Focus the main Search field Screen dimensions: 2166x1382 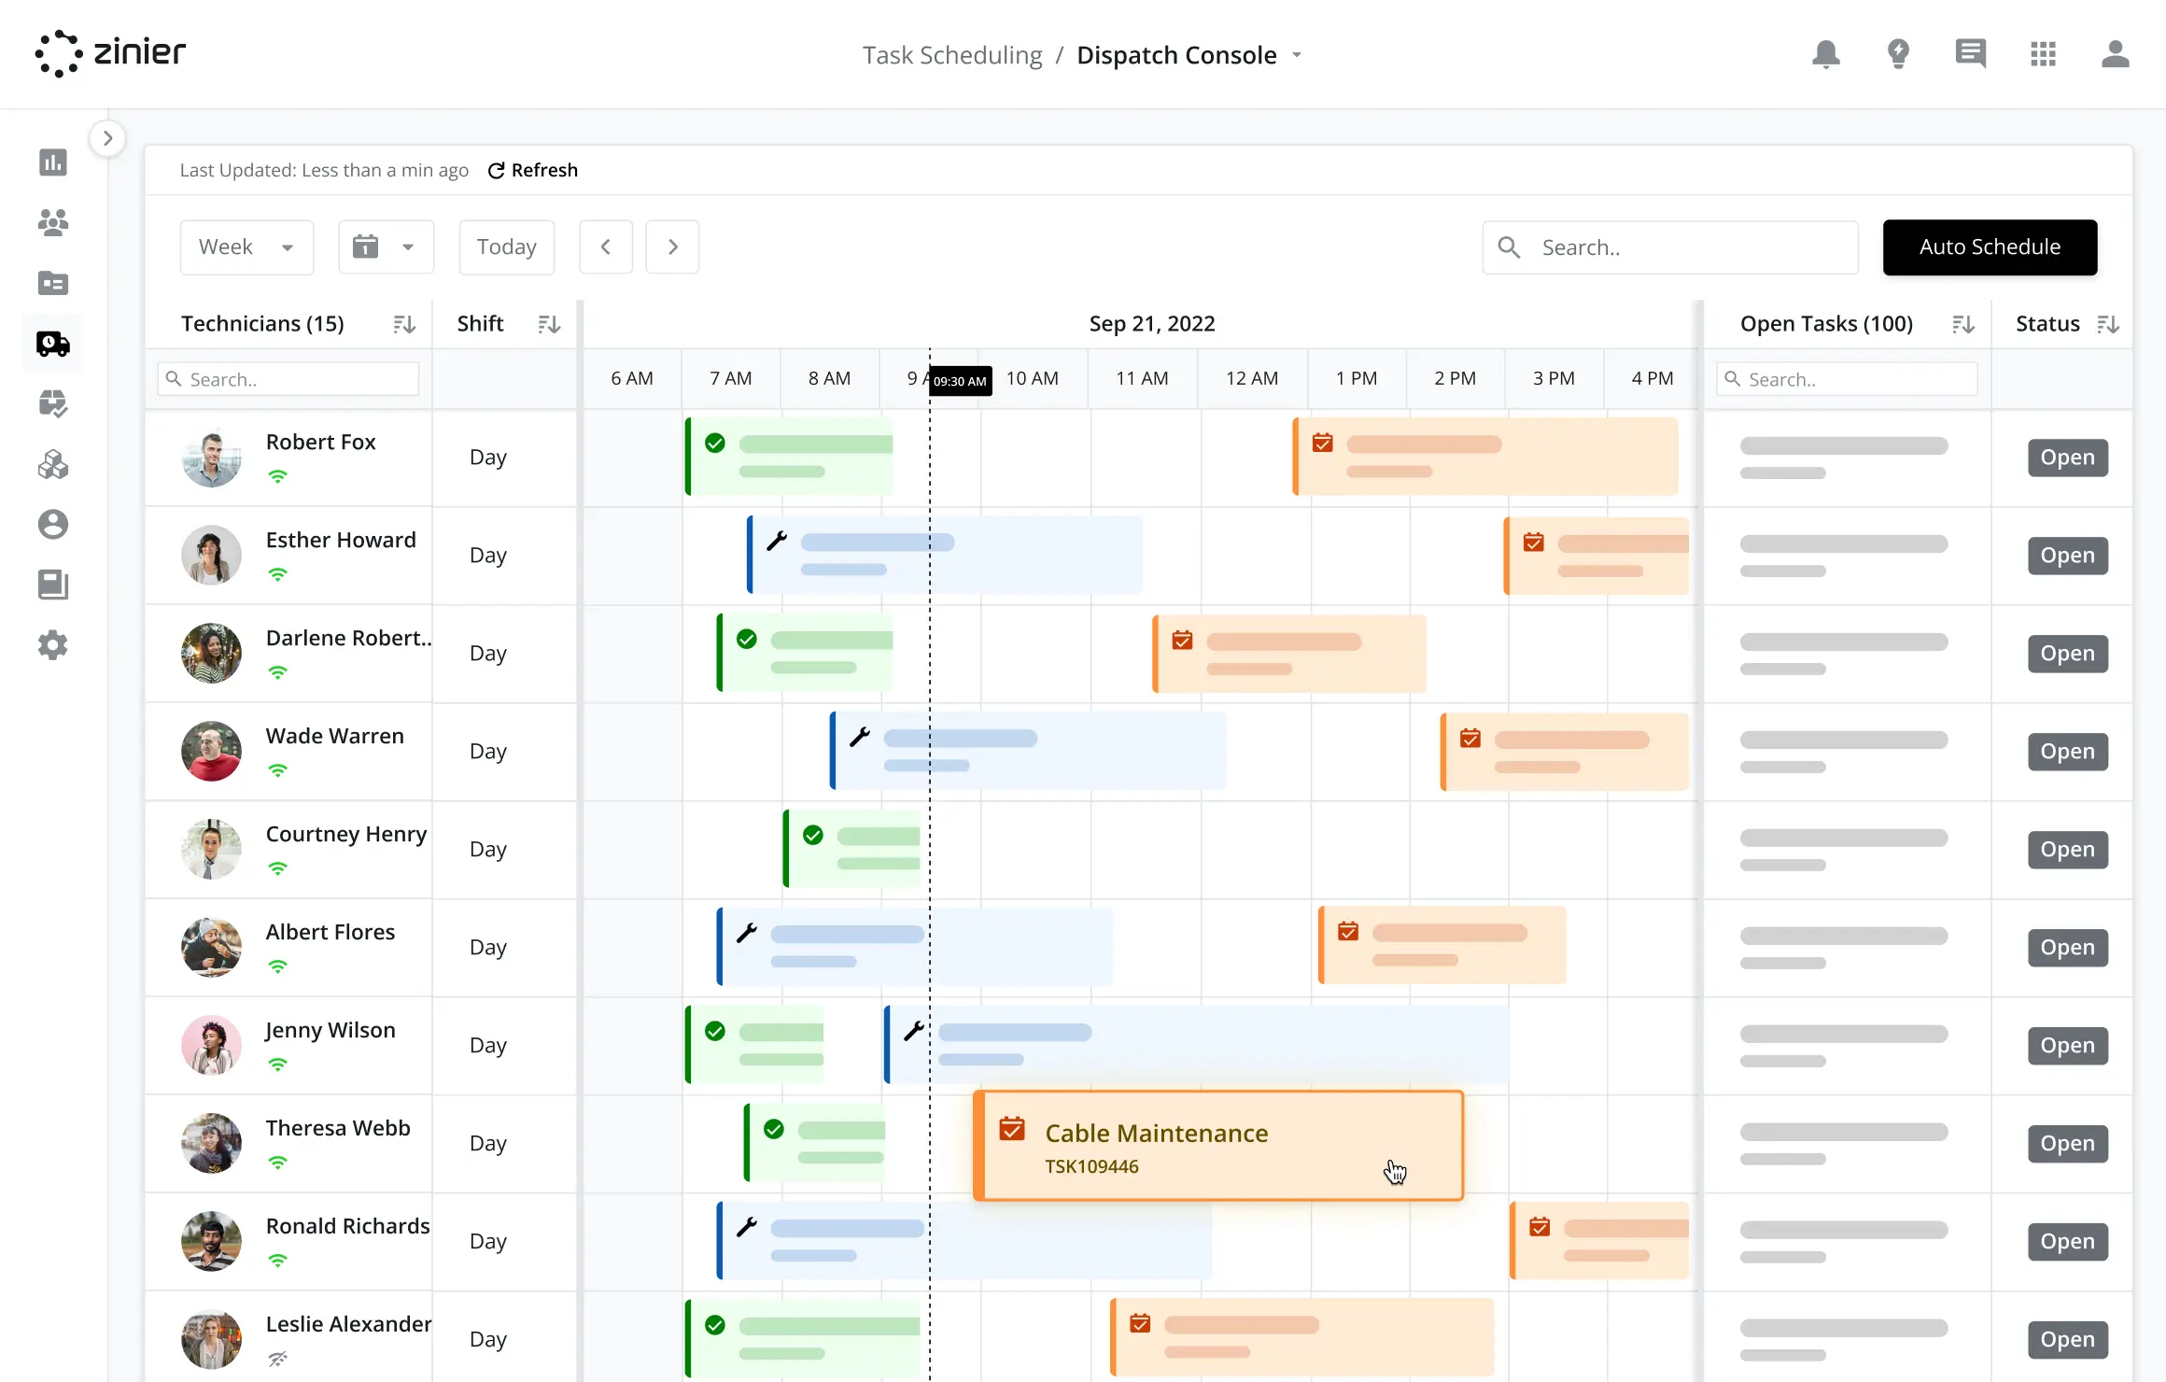point(1670,247)
